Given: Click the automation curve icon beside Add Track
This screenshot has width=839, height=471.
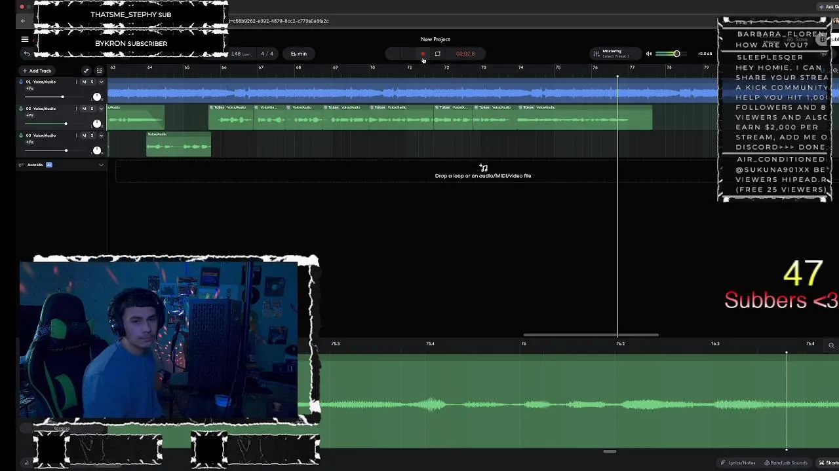Looking at the screenshot, I should click(x=86, y=71).
